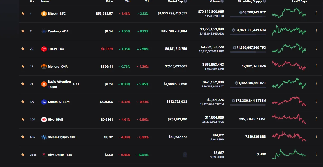Sort table by 24h column header
Screen dimensions: 323x167
pyautogui.click(x=127, y=1)
